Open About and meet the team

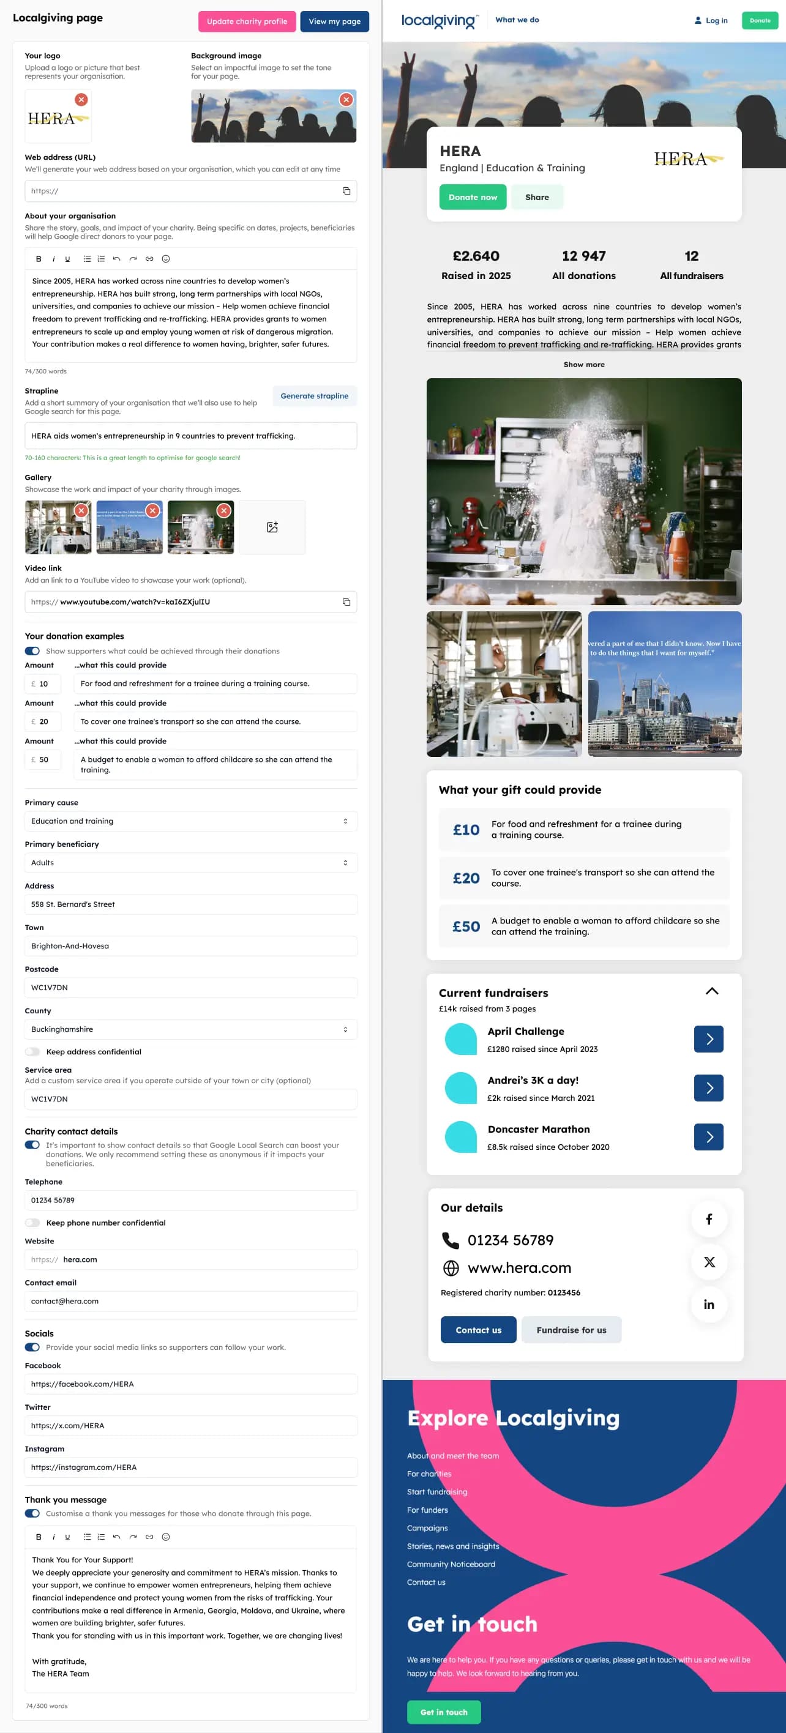click(453, 1456)
